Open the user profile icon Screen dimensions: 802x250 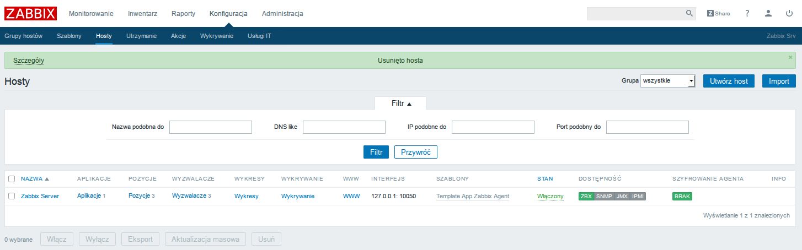coord(768,13)
